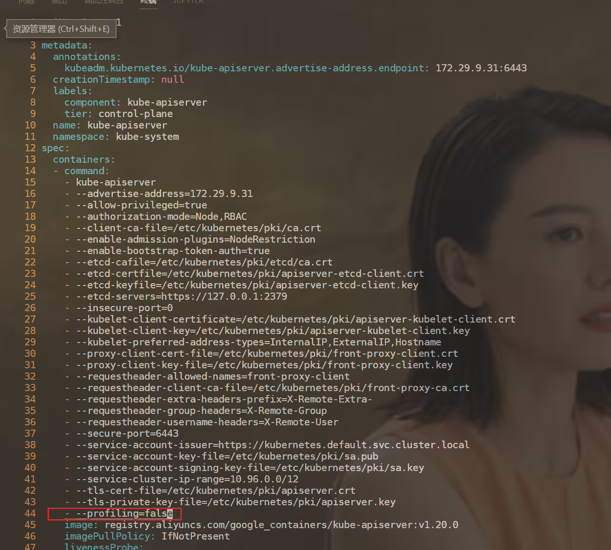Click line number 26 in the gutter
611x550 pixels.
[30, 308]
